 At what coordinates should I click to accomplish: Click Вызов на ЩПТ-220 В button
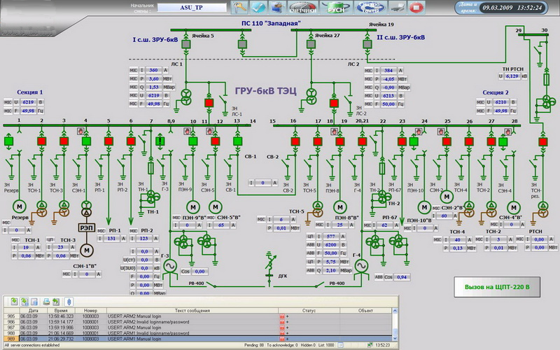[x=497, y=287]
